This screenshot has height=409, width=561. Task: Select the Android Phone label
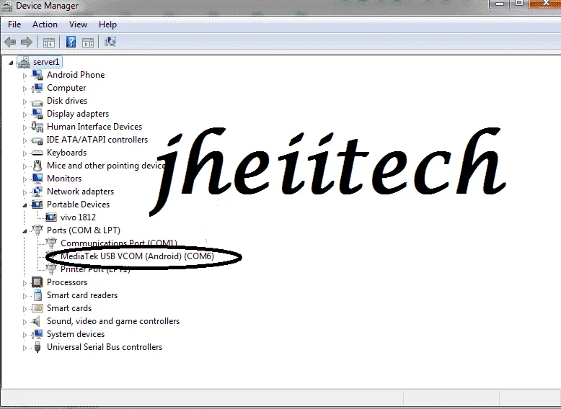pos(76,75)
